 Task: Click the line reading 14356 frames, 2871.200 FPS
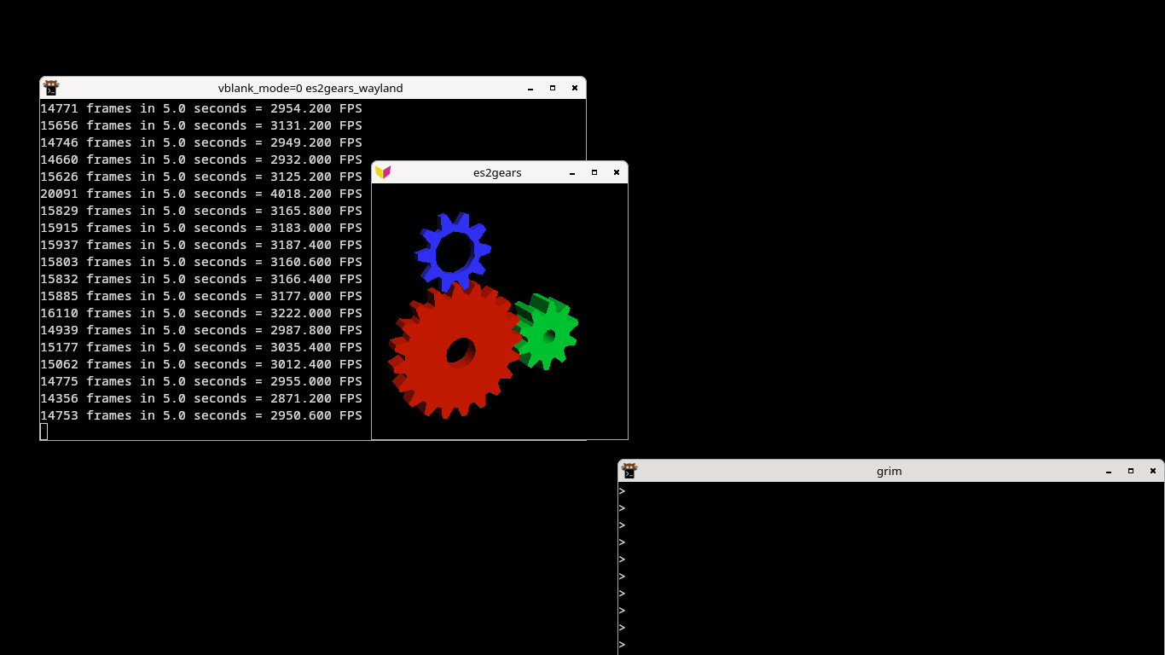[201, 398]
